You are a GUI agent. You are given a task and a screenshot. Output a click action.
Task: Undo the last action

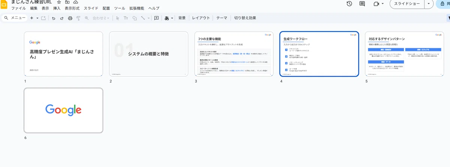pos(54,18)
